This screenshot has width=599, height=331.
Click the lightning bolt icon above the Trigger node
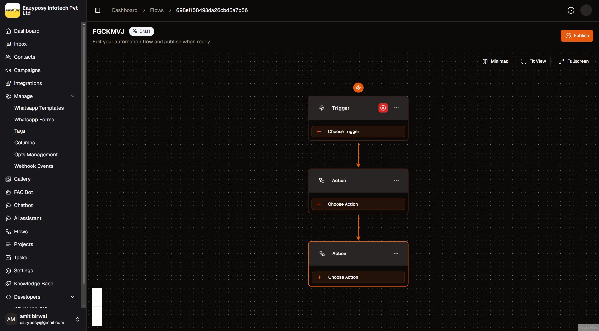coord(358,87)
